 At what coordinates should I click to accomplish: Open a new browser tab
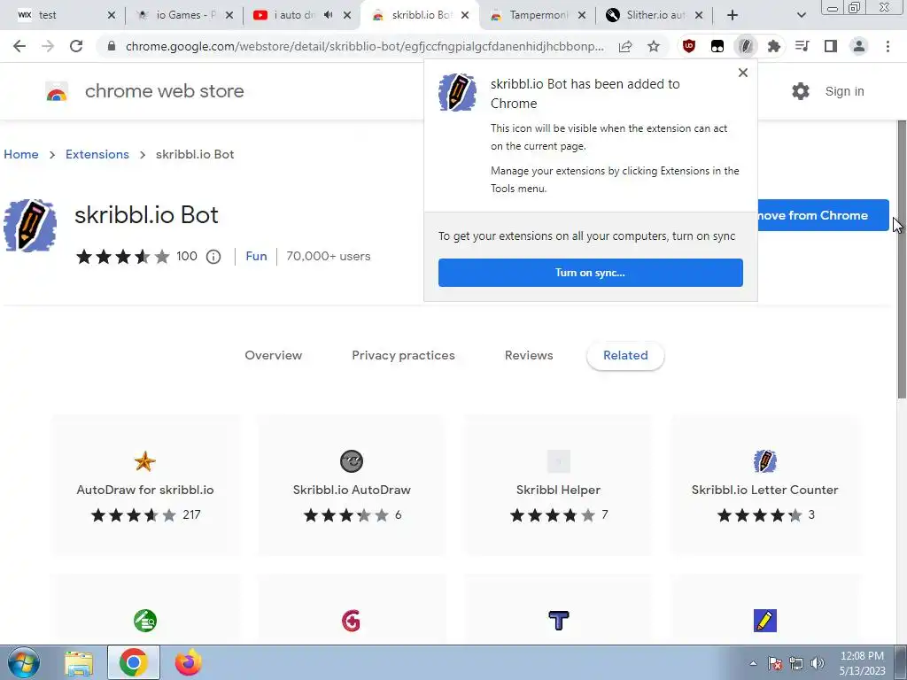[733, 16]
